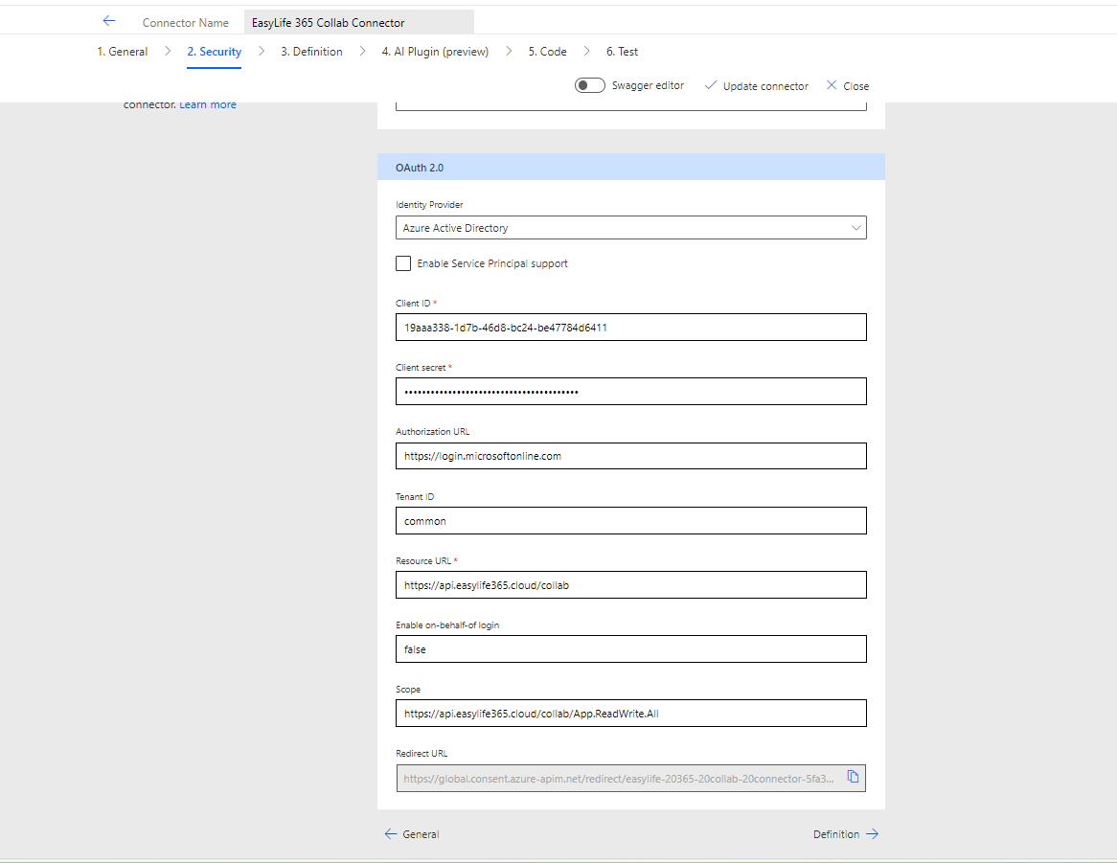
Task: Click the Resource URL input field
Action: point(630,585)
